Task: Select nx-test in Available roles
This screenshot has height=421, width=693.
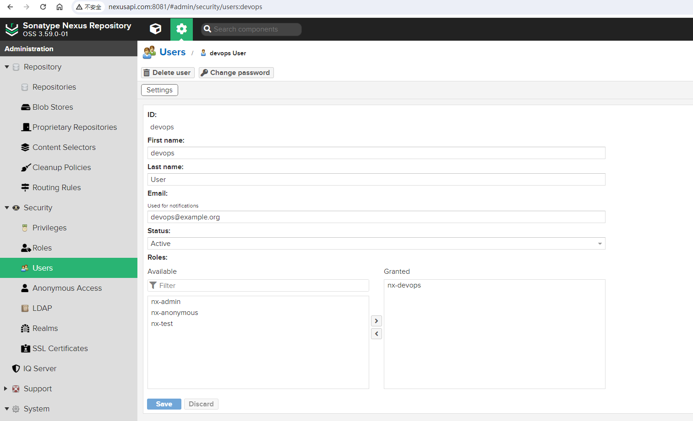Action: (258, 324)
